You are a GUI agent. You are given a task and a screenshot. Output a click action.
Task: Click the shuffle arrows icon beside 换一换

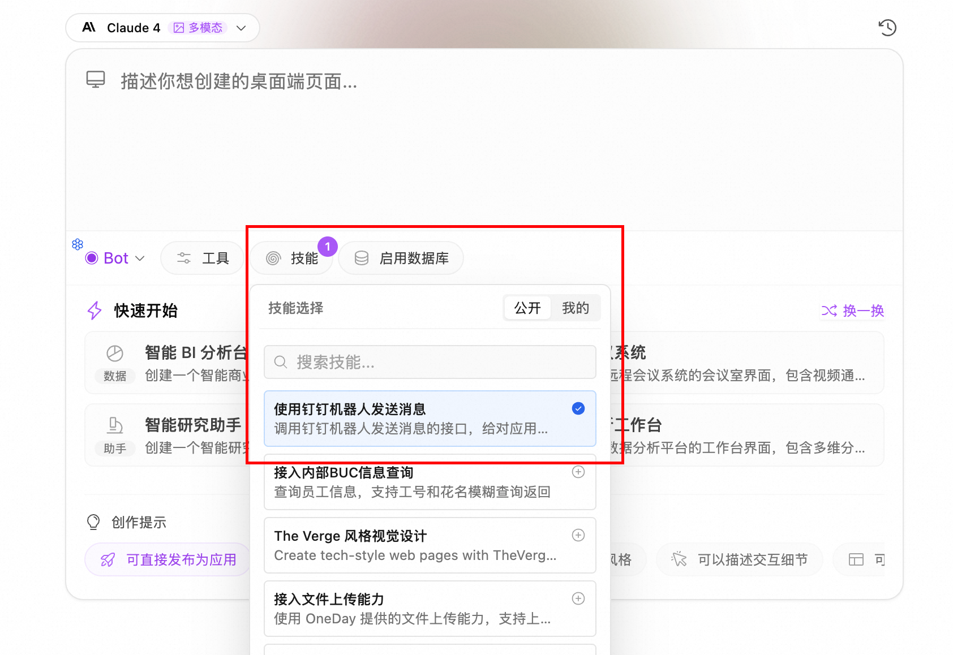tap(829, 311)
